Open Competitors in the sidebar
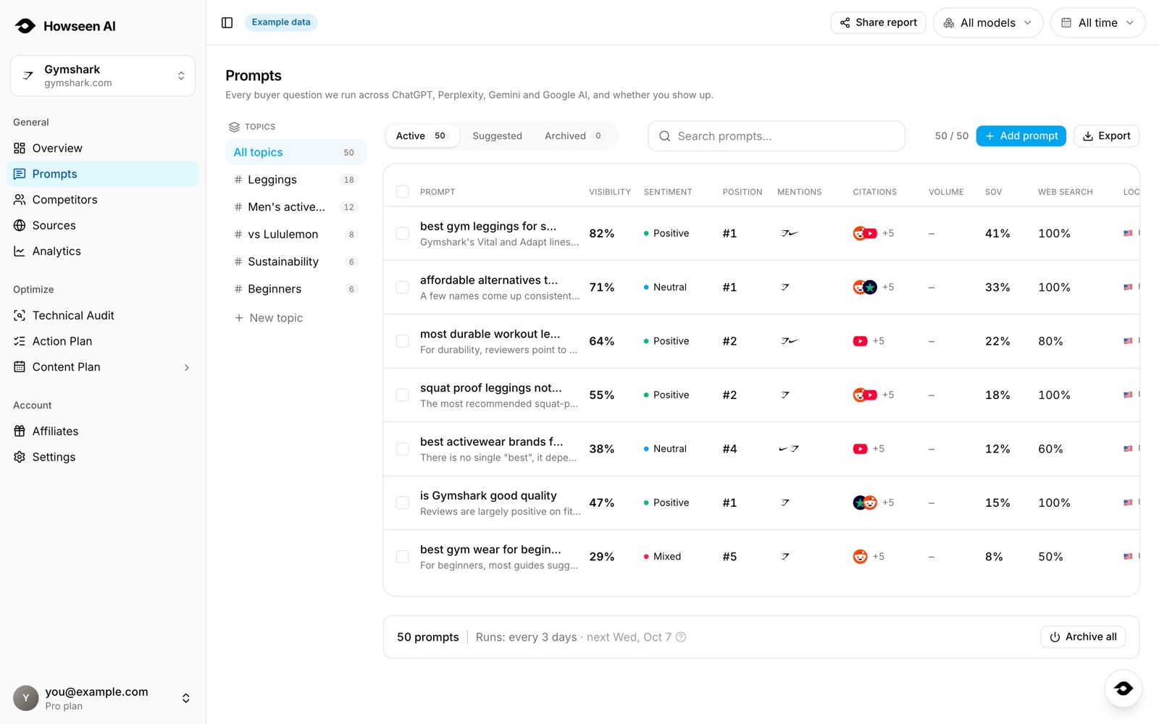The height and width of the screenshot is (724, 1159). click(x=103, y=200)
